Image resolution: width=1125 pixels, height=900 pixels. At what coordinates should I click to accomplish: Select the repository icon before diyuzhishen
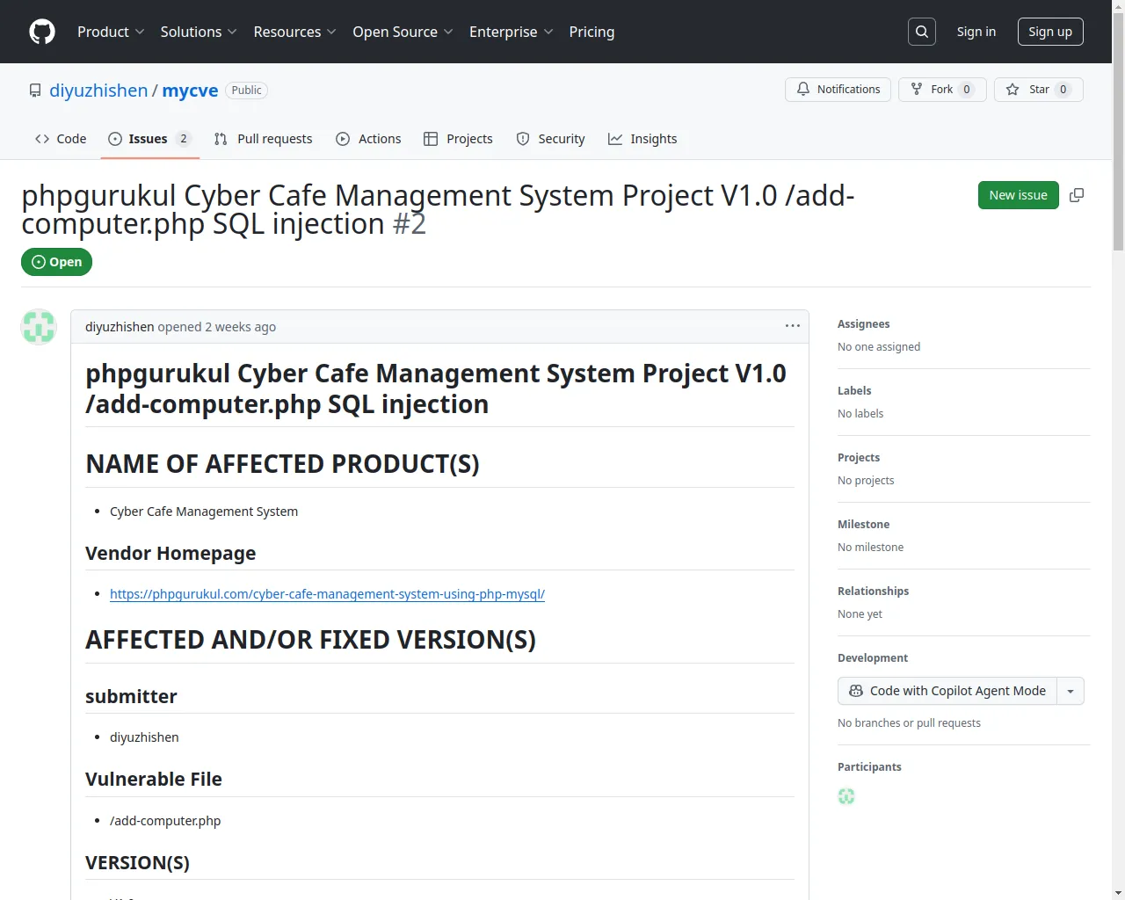point(35,91)
